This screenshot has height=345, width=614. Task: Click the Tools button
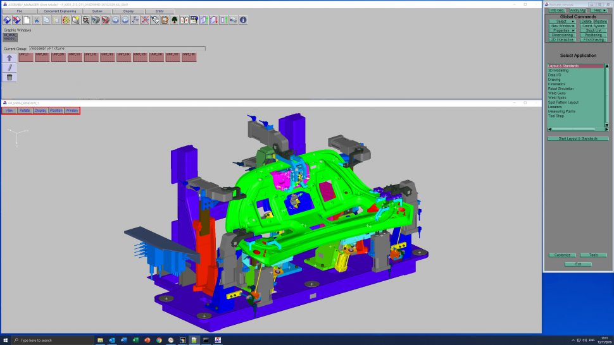pyautogui.click(x=594, y=255)
